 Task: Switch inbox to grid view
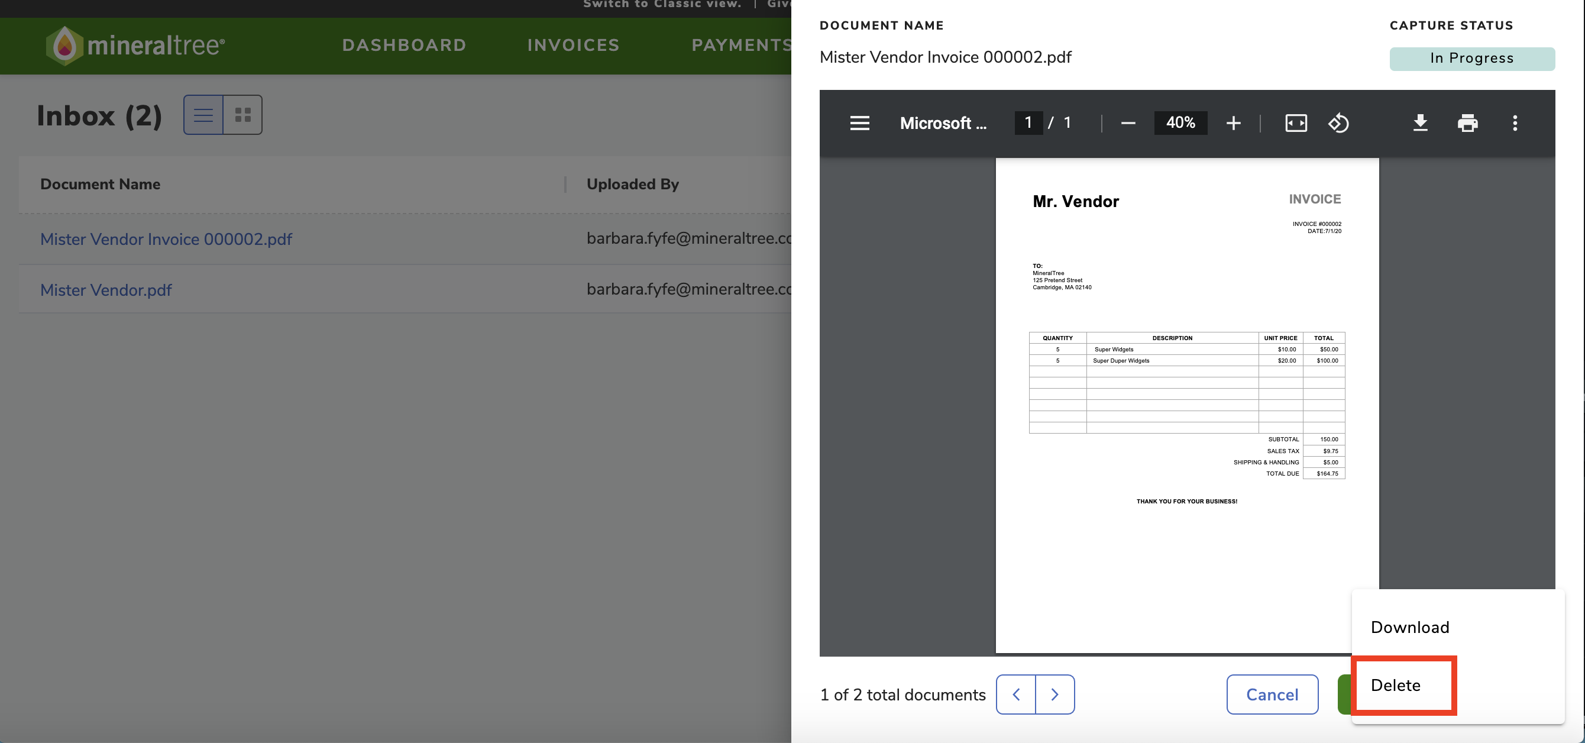(243, 115)
